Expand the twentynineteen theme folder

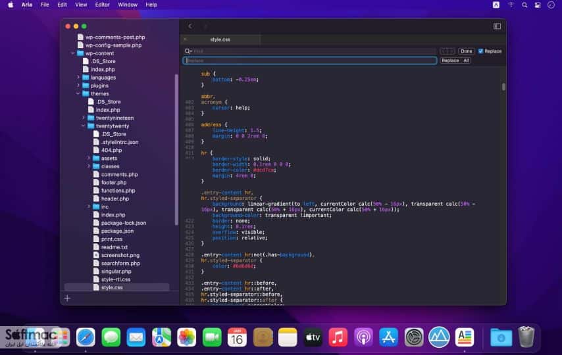click(x=84, y=118)
